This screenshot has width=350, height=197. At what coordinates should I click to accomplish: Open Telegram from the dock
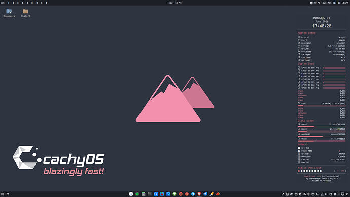[x=193, y=194]
